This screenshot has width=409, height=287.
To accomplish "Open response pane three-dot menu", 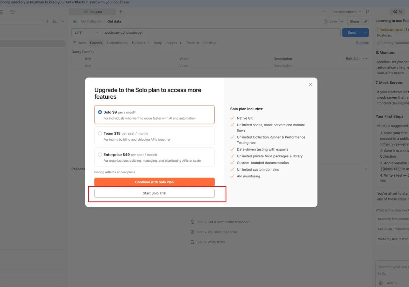I will pyautogui.click(x=365, y=169).
